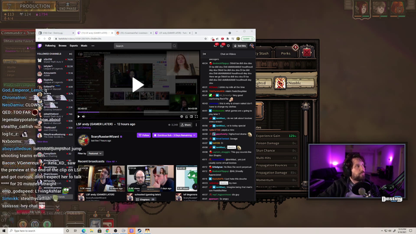Click the Follow button
Image resolution: width=416 pixels, height=234 pixels.
pyautogui.click(x=144, y=135)
